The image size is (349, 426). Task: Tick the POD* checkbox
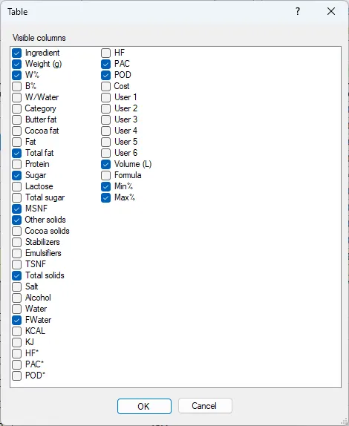coord(16,376)
